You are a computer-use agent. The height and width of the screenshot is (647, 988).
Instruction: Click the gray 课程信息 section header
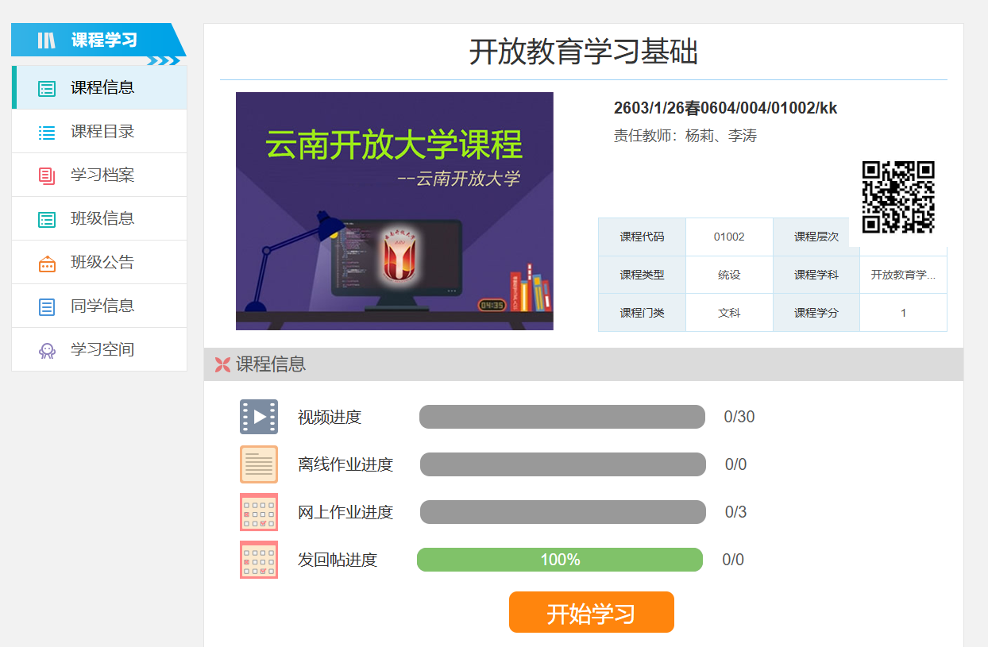coord(584,364)
